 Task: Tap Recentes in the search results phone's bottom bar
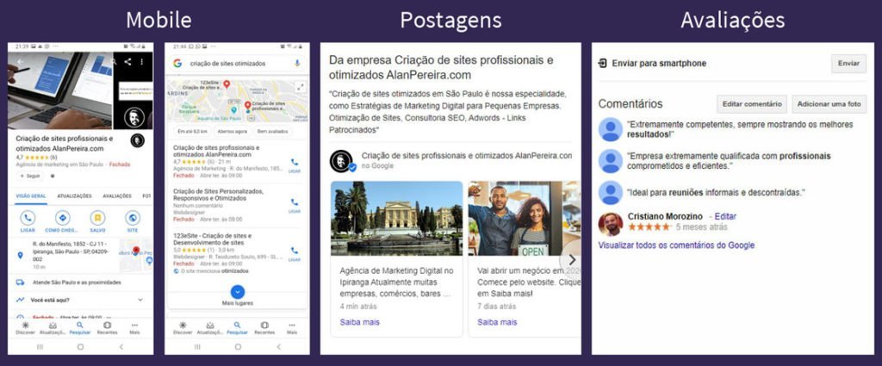coord(264,328)
